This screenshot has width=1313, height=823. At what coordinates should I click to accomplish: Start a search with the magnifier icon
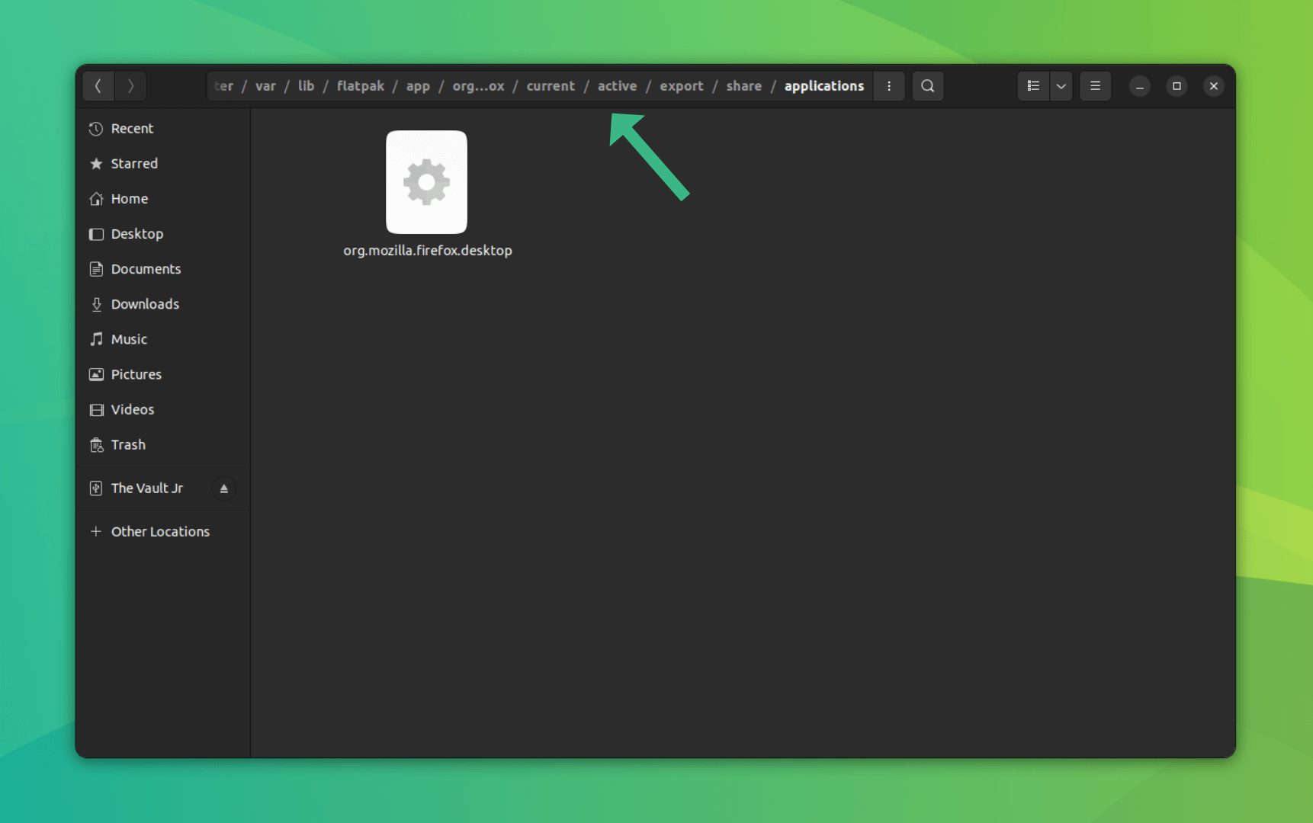[x=927, y=85]
